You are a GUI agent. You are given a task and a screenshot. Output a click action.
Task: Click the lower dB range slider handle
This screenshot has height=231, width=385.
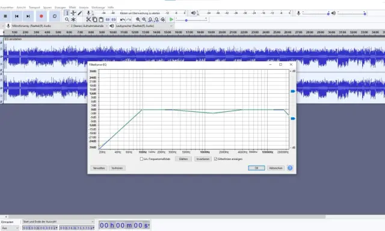pos(293,119)
